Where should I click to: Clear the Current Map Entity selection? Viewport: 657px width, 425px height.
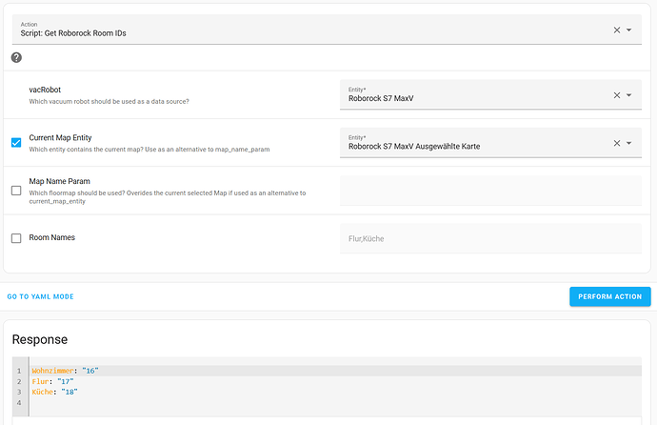click(616, 143)
